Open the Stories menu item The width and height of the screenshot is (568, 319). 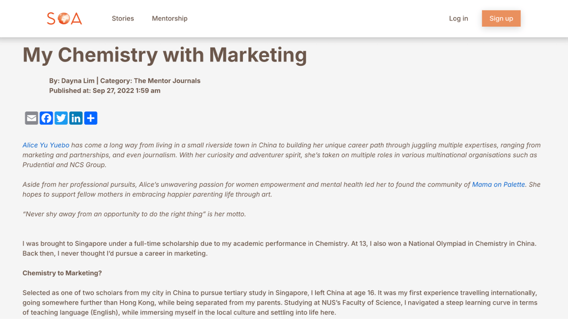[x=123, y=18]
